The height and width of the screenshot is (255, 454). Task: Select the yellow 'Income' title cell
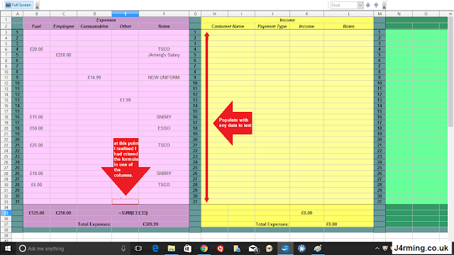tap(287, 20)
